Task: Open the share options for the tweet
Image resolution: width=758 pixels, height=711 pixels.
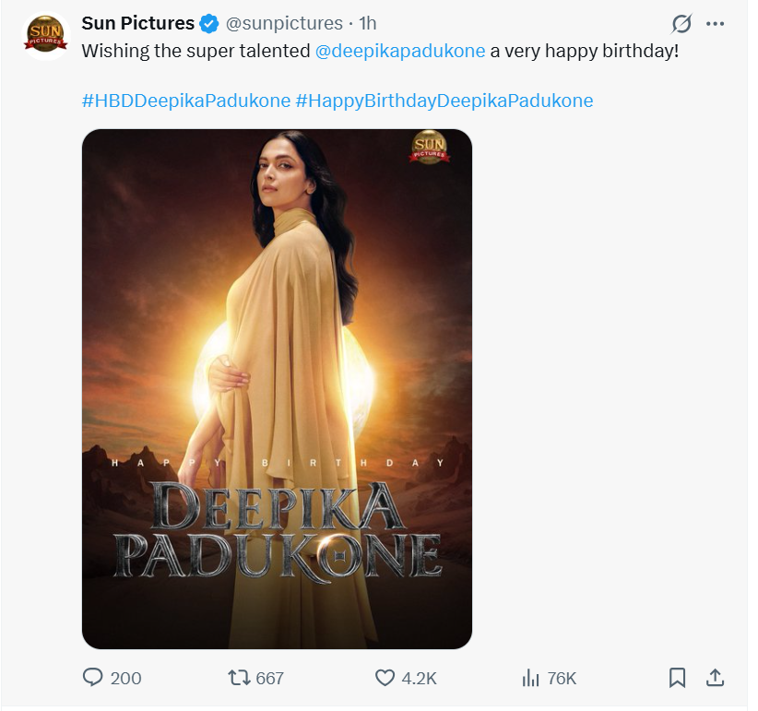Action: (717, 678)
